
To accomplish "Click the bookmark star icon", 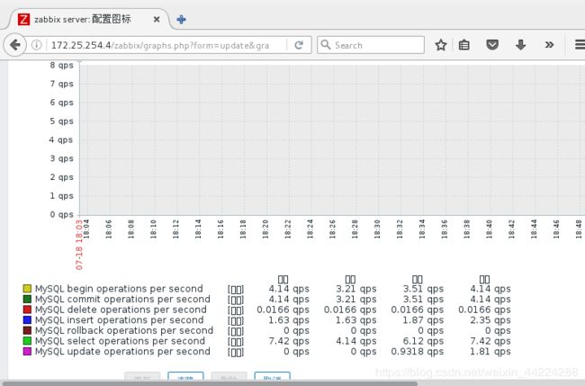I will coord(441,45).
